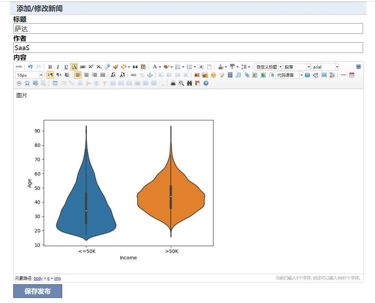The width and height of the screenshot is (375, 303).
Task: Click the body link in element path
Action: (38, 278)
